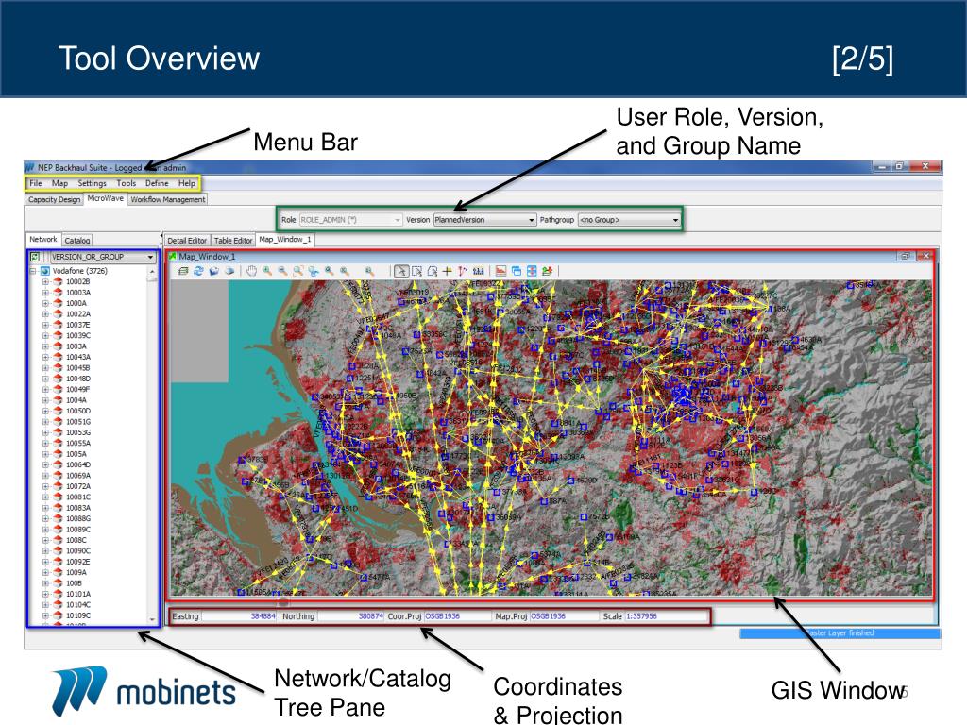Open the Version dropdown showing PlannedVersion
This screenshot has width=967, height=725.
point(484,219)
